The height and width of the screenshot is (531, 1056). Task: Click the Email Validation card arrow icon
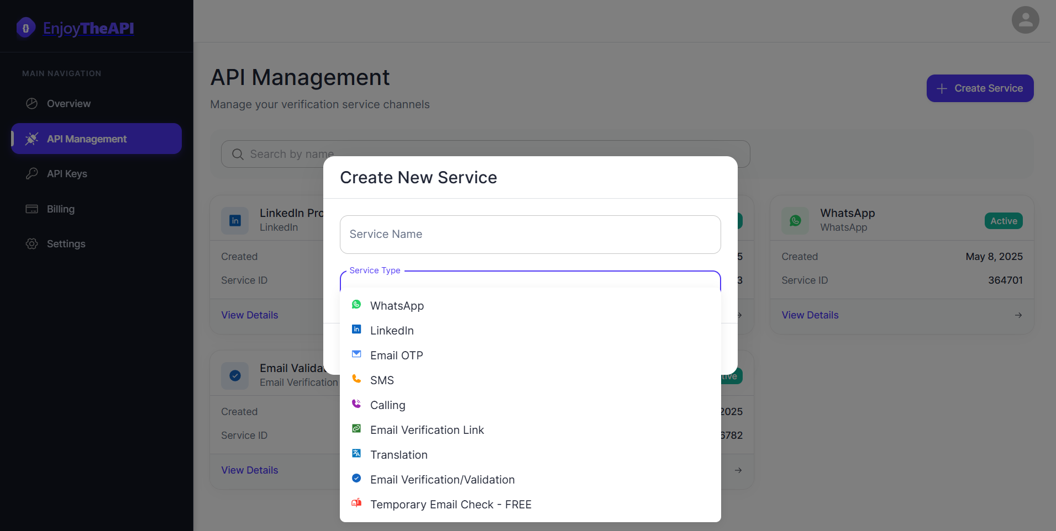point(738,470)
